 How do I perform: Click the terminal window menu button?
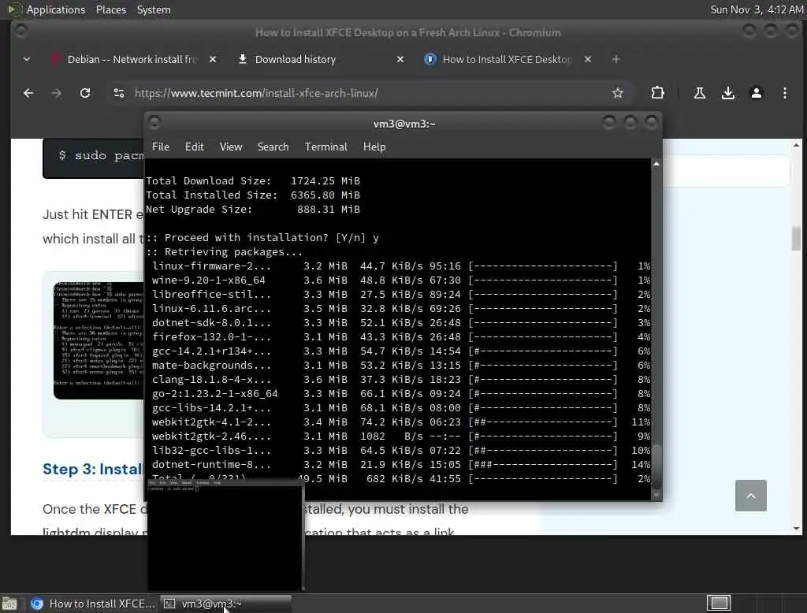pyautogui.click(x=154, y=123)
